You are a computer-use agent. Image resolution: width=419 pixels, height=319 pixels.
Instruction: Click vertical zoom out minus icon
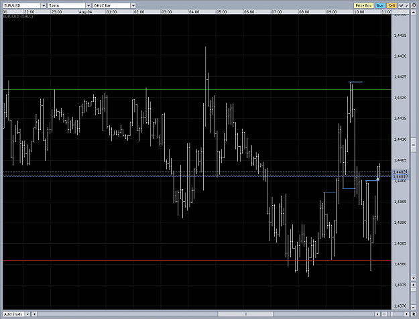[414, 307]
